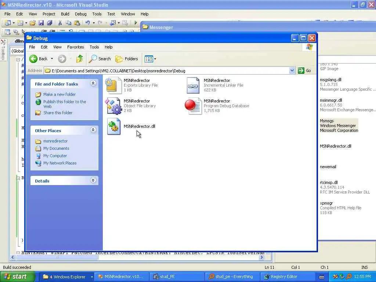Select newemail item in Messenger window
The image size is (376, 282).
(x=328, y=167)
